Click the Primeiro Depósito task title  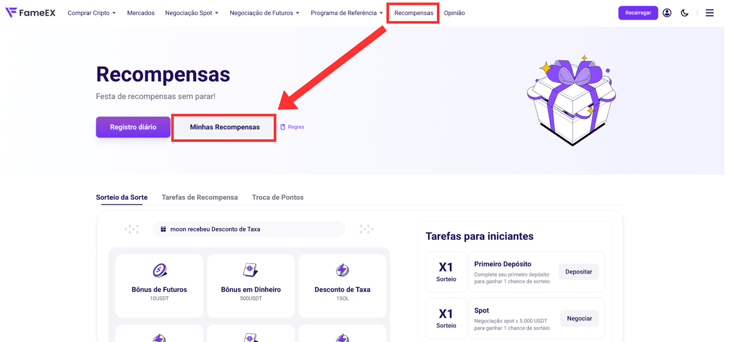pos(503,264)
